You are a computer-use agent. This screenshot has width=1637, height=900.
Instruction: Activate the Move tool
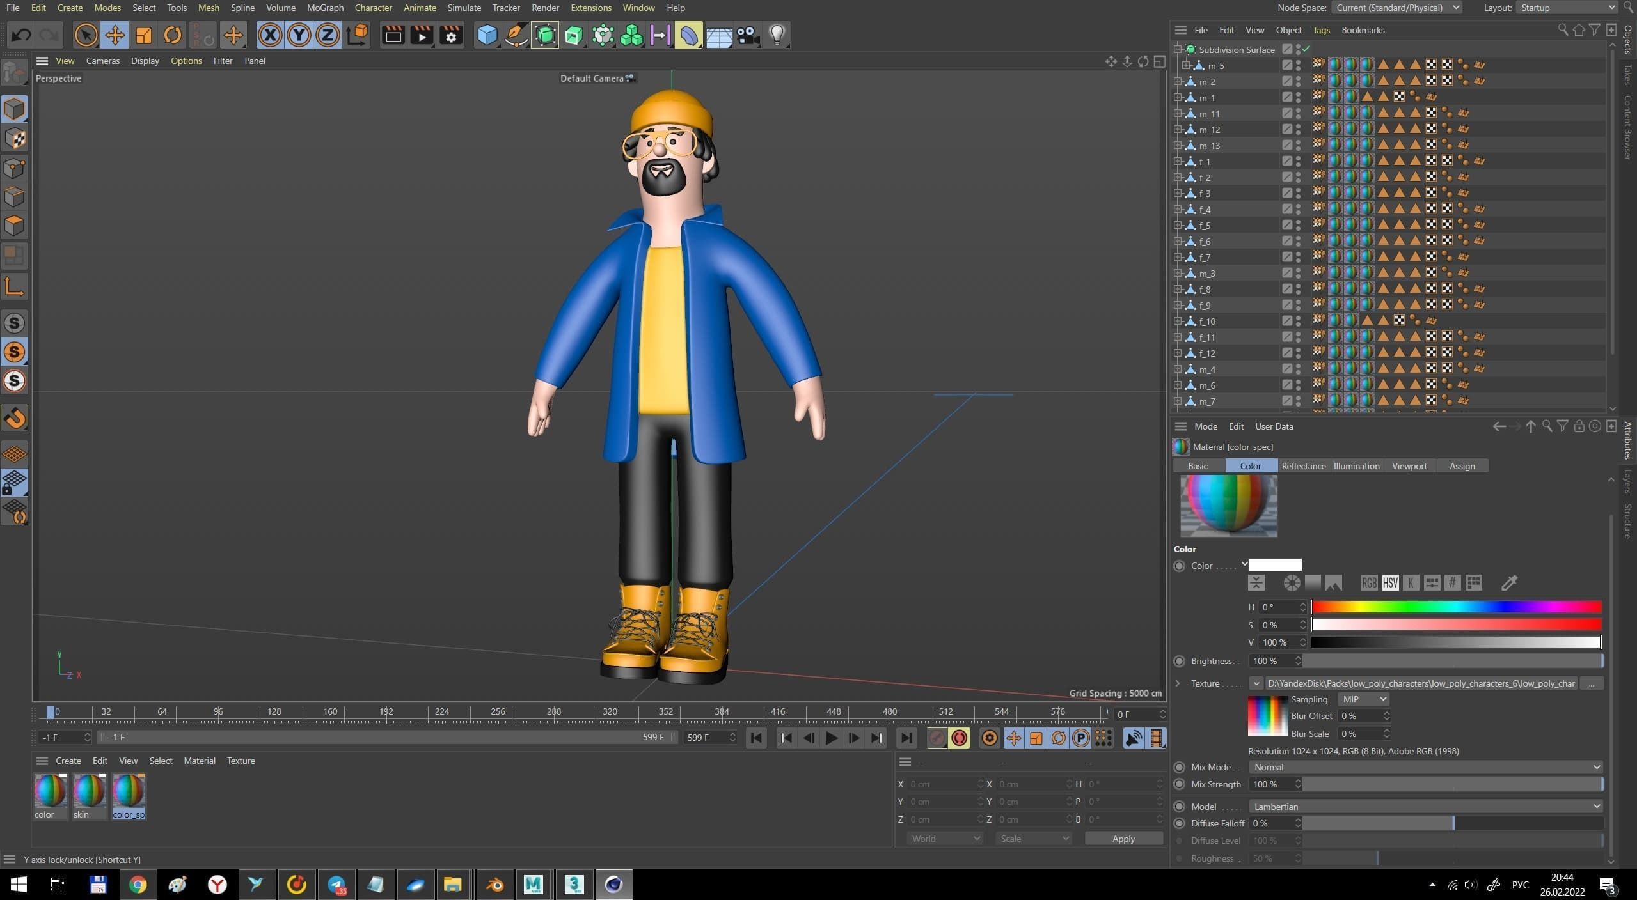point(115,35)
